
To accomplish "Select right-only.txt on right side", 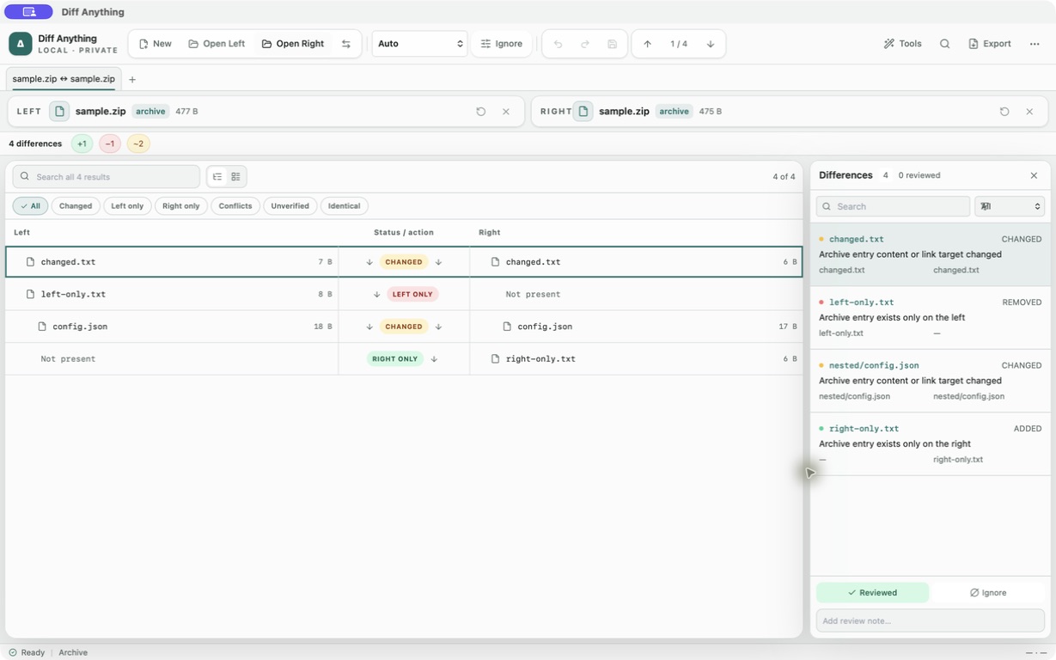I will coord(636,359).
